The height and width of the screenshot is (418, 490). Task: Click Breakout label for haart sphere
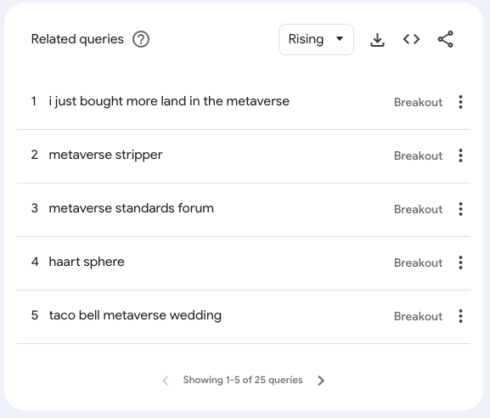[x=418, y=263]
